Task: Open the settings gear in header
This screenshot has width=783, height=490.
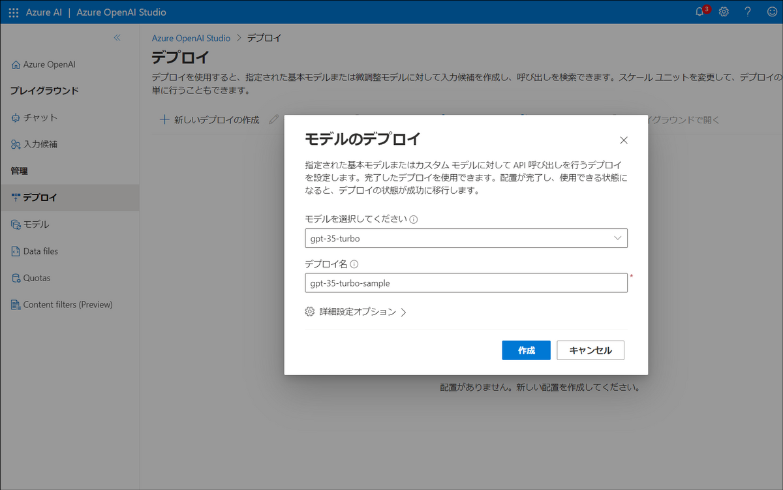Action: 724,12
